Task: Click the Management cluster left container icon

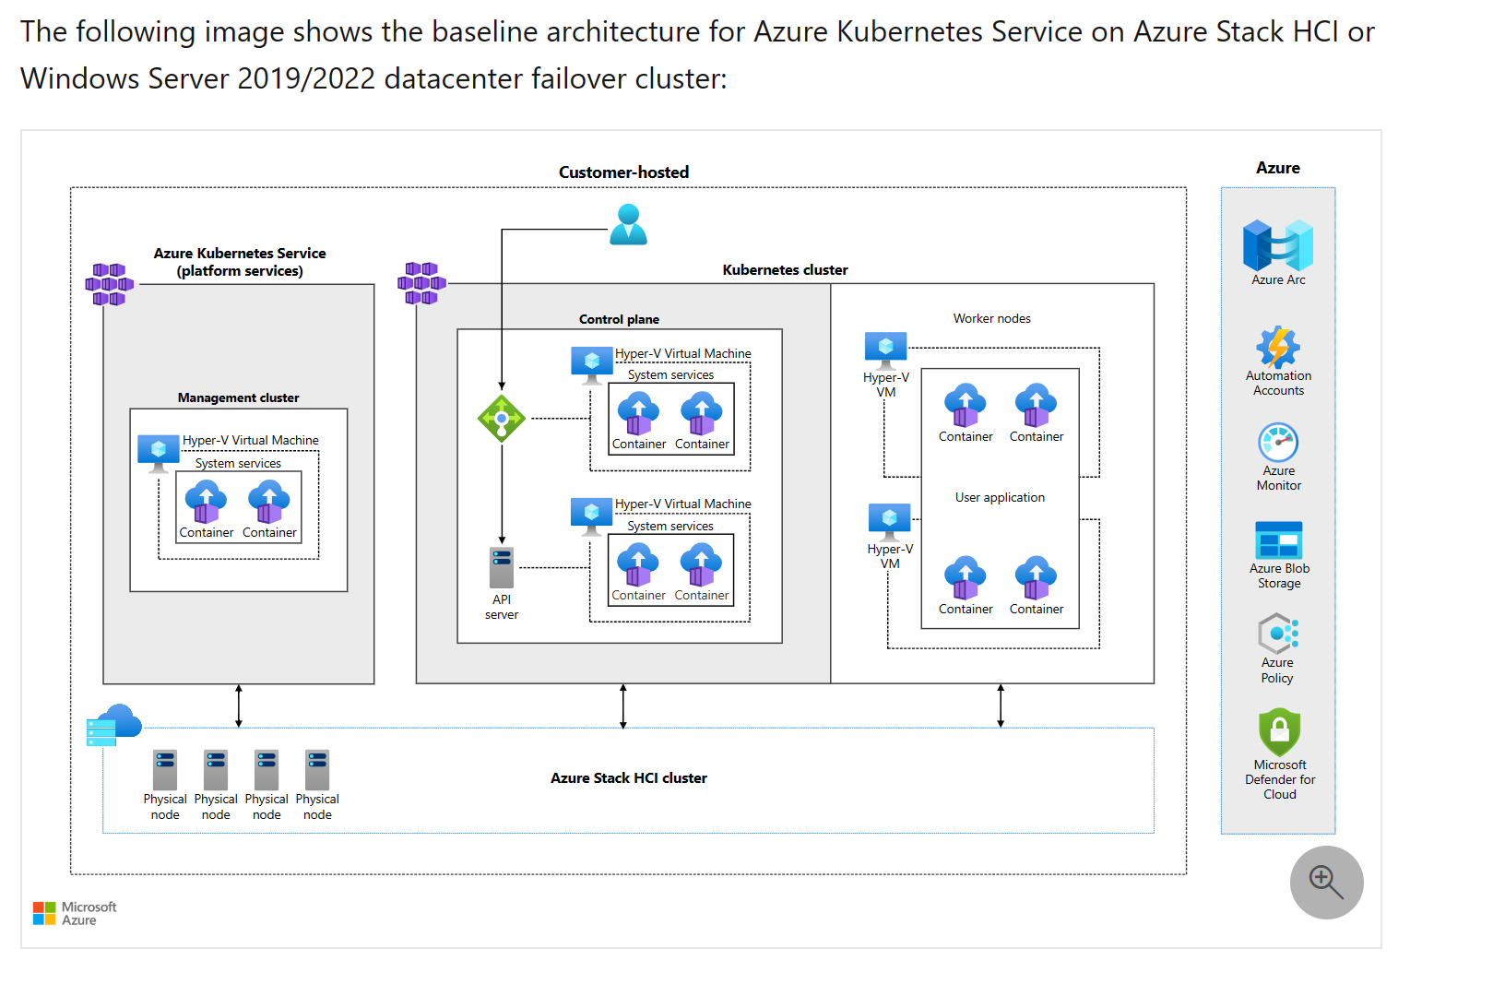Action: pos(207,502)
